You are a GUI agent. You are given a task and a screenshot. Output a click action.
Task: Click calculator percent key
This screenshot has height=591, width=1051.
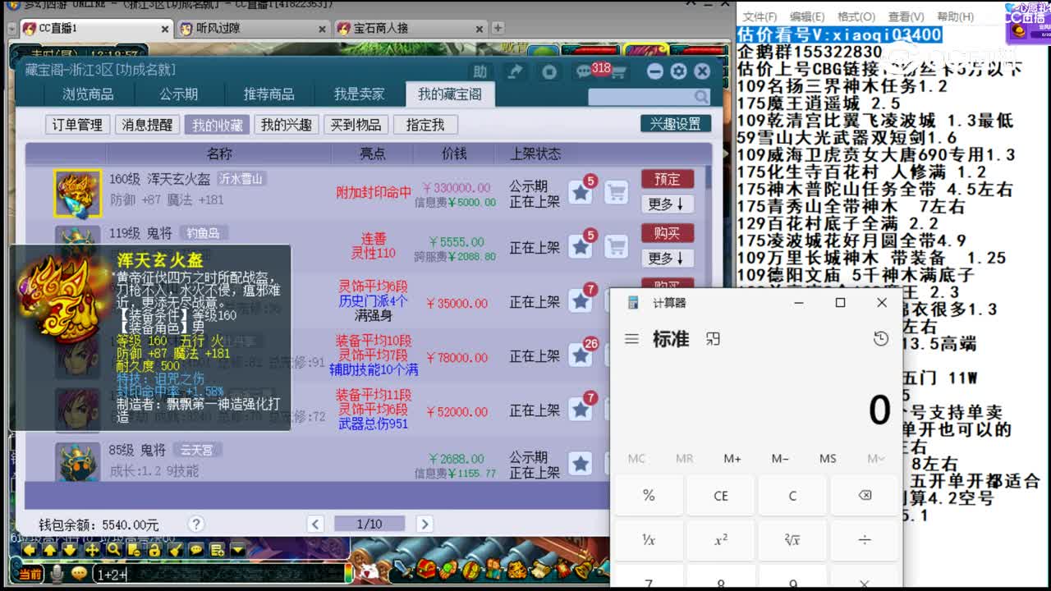click(x=649, y=496)
